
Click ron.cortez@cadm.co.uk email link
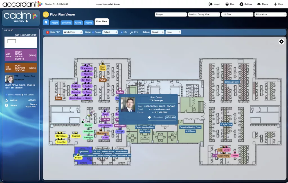click(160, 109)
